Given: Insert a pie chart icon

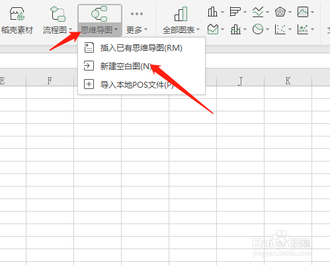Looking at the screenshot, I should pos(258,29).
